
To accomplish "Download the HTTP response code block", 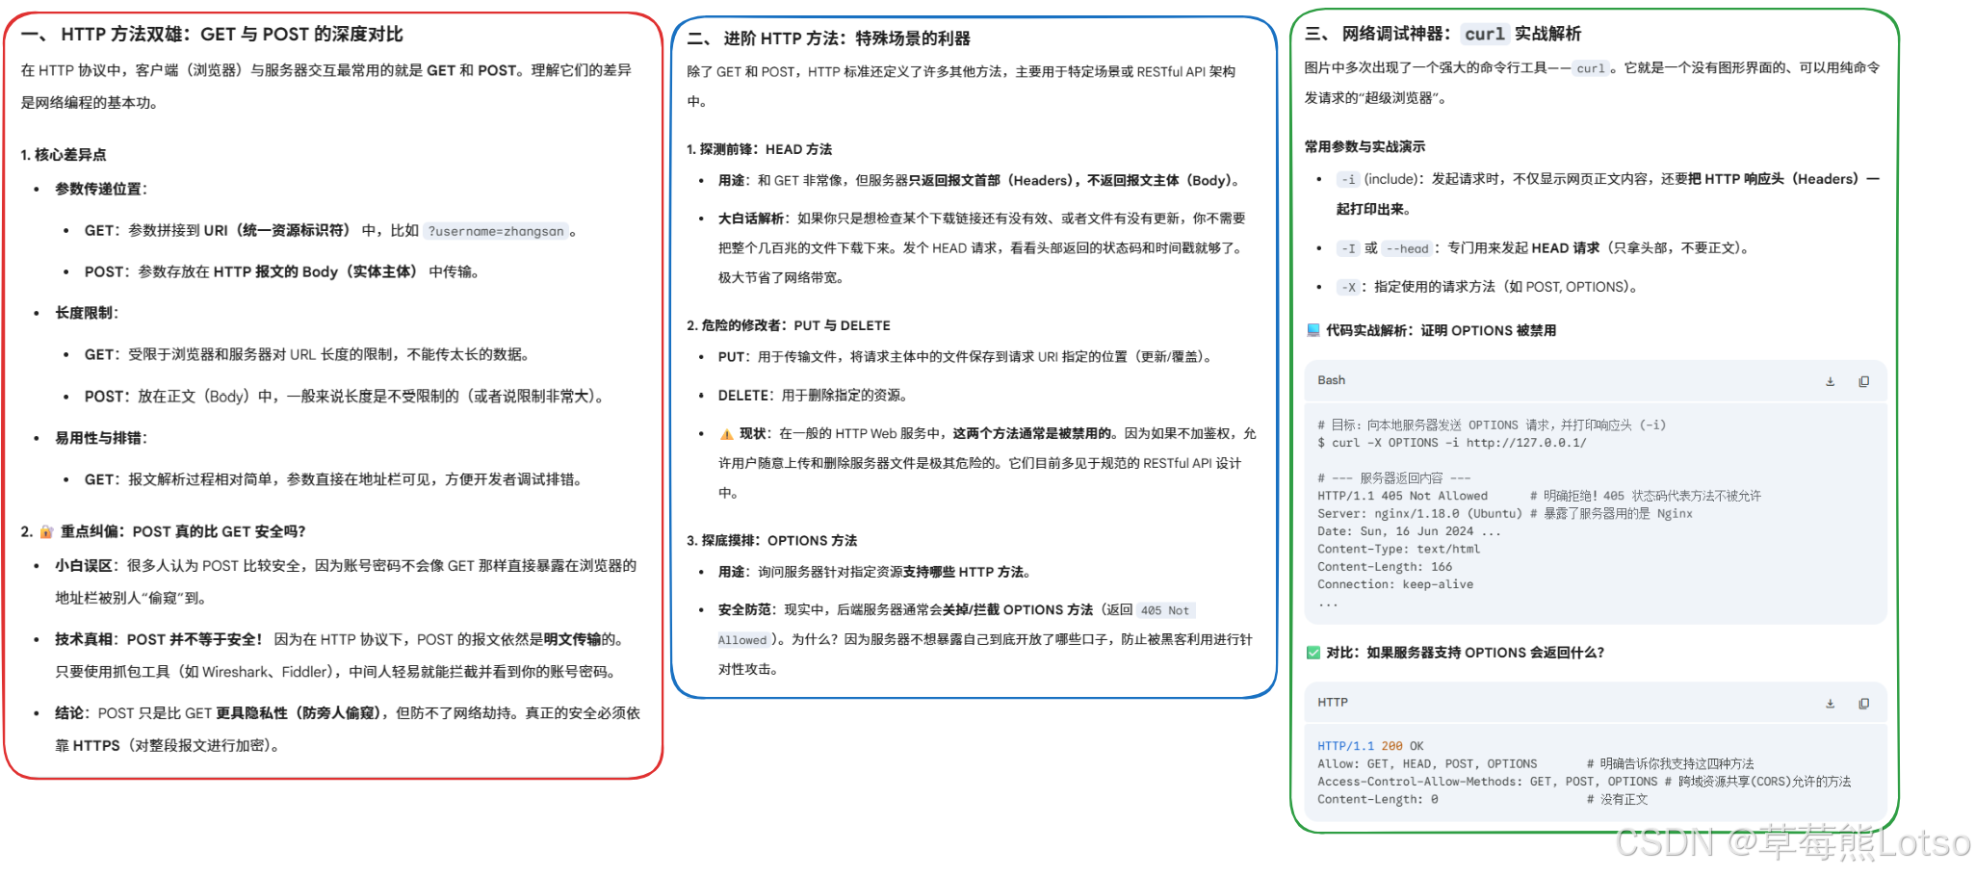I will click(1830, 704).
